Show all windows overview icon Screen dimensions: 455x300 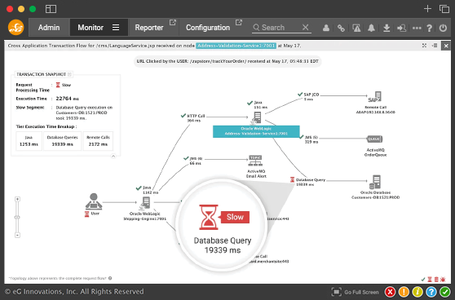click(444, 9)
